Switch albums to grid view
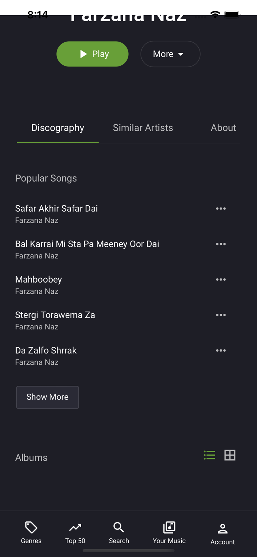Viewport: 257px width, 557px height. [230, 455]
